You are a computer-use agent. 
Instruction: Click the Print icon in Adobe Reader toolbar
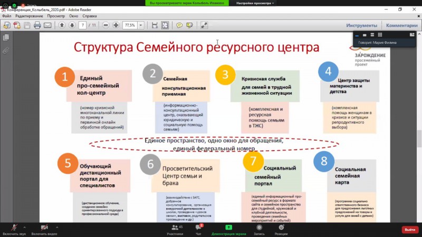[37, 25]
